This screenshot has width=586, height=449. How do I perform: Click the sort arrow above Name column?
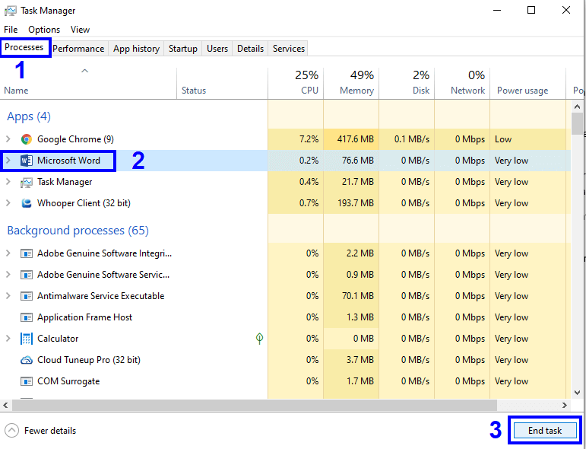pos(85,71)
